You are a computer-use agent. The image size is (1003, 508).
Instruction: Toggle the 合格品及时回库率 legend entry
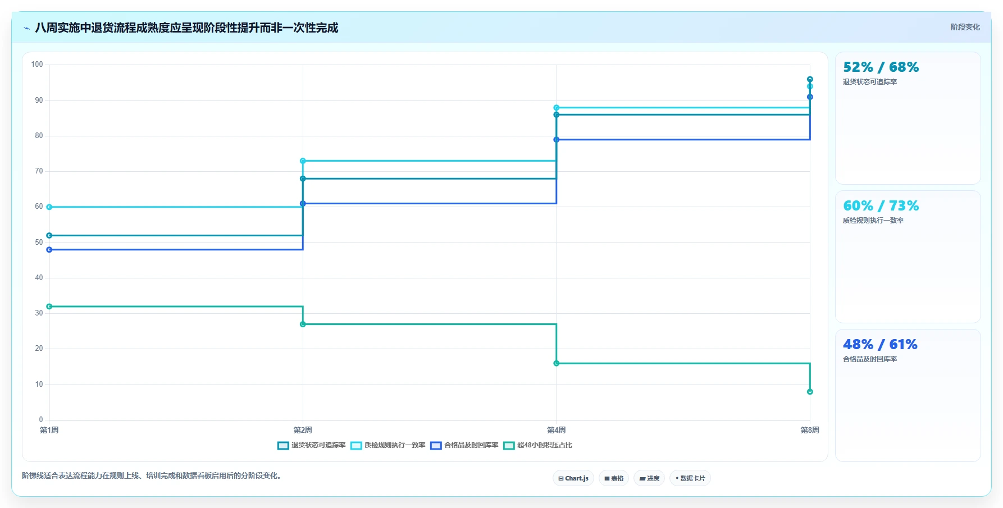click(x=464, y=445)
